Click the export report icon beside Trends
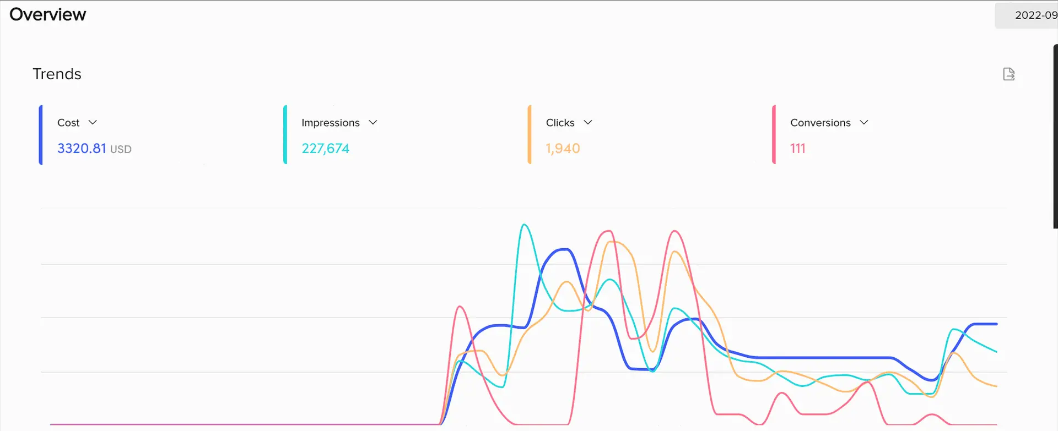This screenshot has width=1058, height=431. tap(1008, 74)
